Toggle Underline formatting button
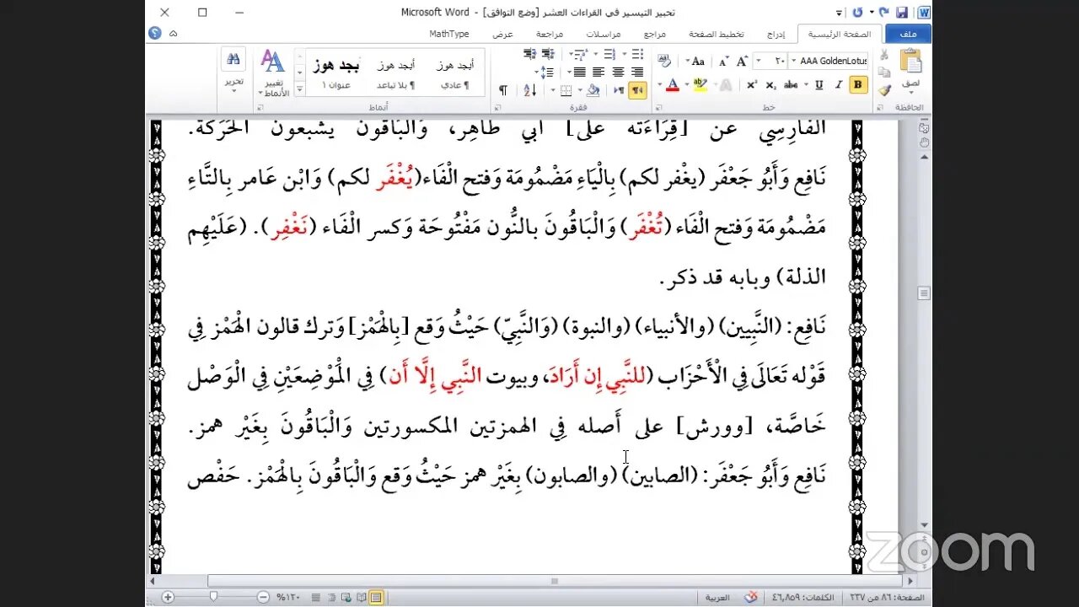Screen dimensions: 1079x607 [819, 84]
